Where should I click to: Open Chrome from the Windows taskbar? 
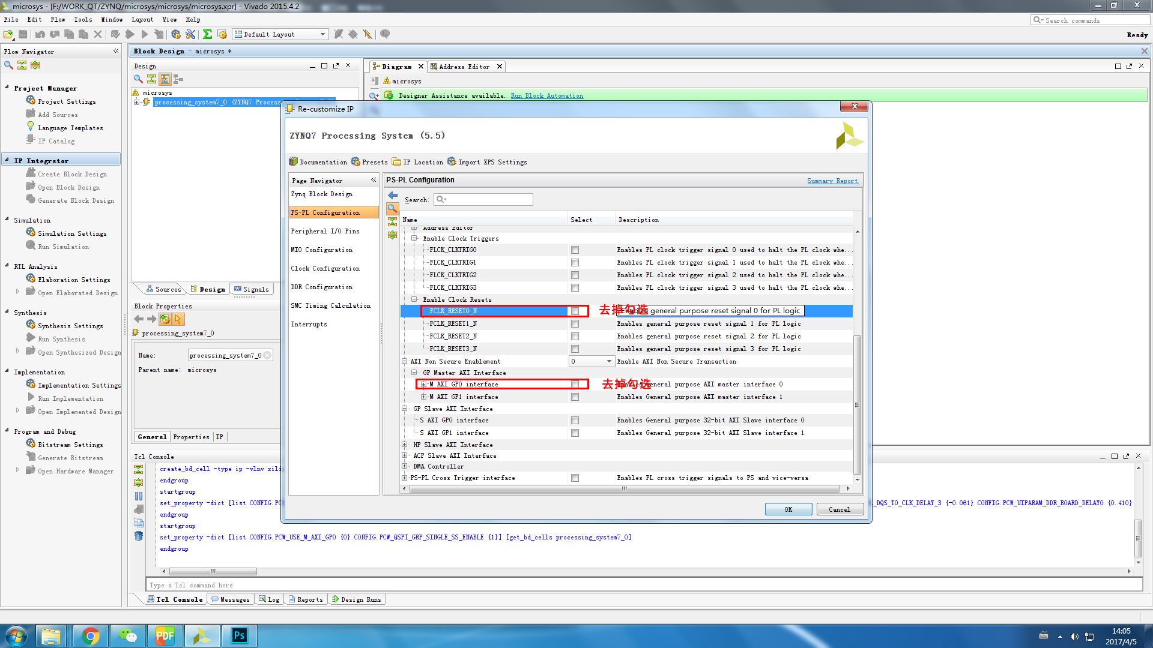[x=91, y=636]
